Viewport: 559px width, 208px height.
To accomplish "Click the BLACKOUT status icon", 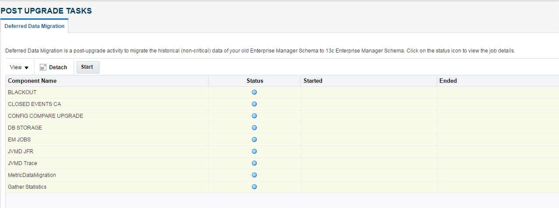I will click(x=254, y=92).
